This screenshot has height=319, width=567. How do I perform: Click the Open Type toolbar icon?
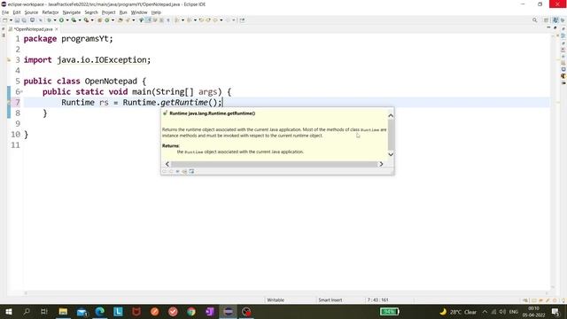tap(120, 20)
